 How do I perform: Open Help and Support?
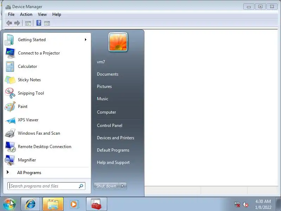pos(113,162)
